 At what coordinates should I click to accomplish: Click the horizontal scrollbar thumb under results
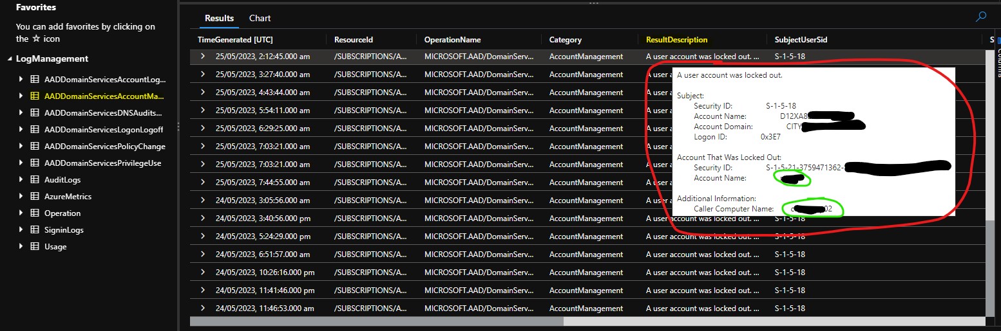377,321
